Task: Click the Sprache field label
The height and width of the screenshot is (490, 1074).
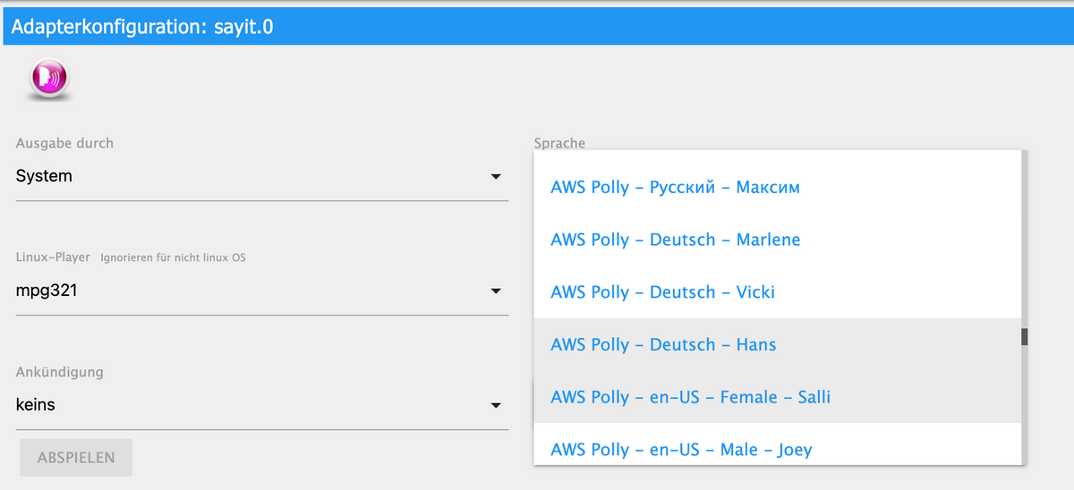Action: [559, 143]
